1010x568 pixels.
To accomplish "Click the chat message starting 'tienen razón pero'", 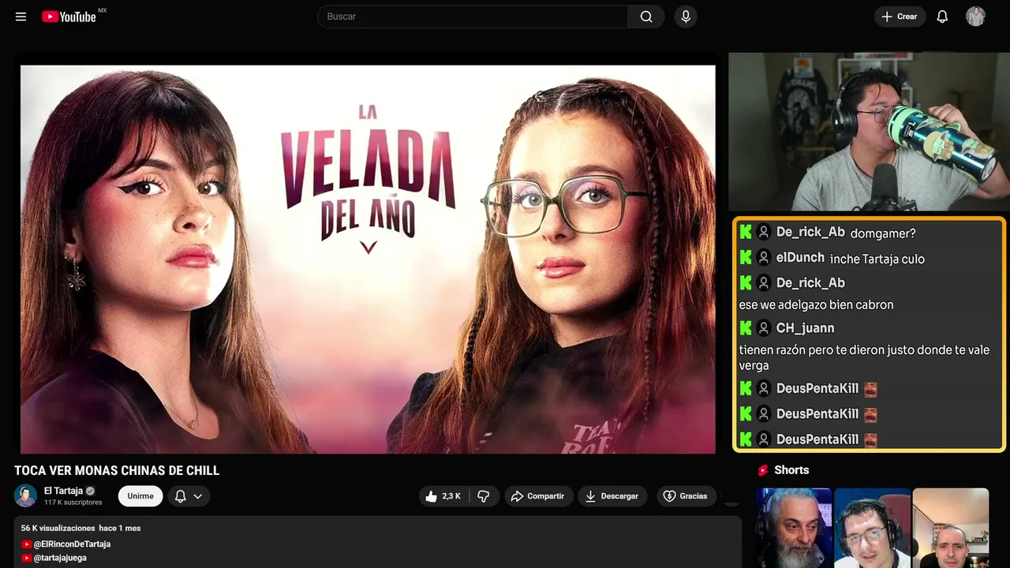I will click(x=864, y=357).
